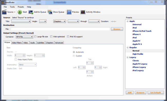The width and height of the screenshot is (167, 101).
Task: Select Automatic cropping radio button
Action: (x=74, y=52)
